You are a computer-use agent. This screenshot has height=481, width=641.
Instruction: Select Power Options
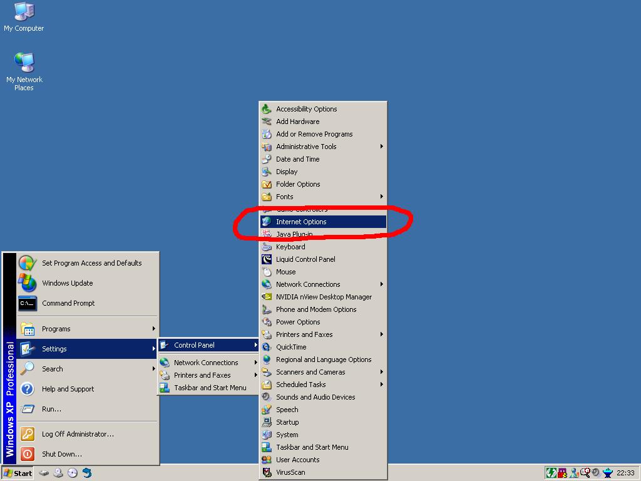tap(324, 322)
